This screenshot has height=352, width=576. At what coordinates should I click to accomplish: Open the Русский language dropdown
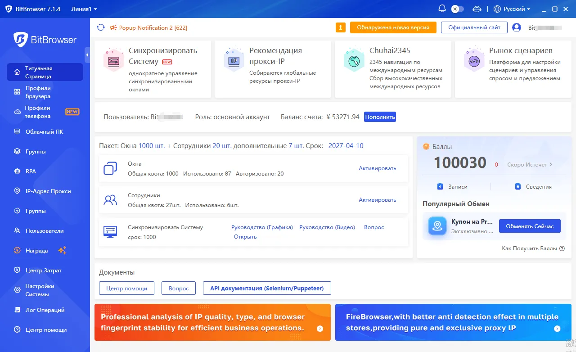[512, 9]
